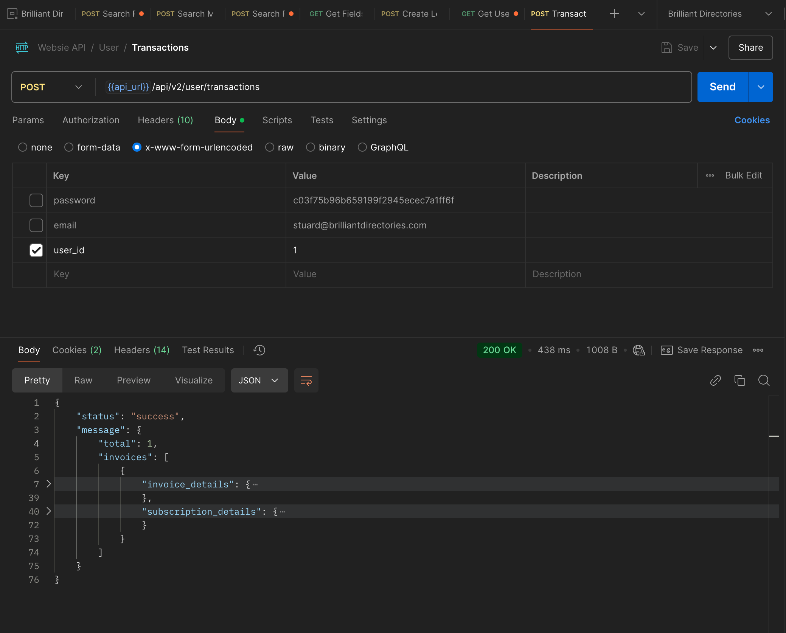Click the copy response link icon
Viewport: 786px width, 633px height.
click(715, 380)
